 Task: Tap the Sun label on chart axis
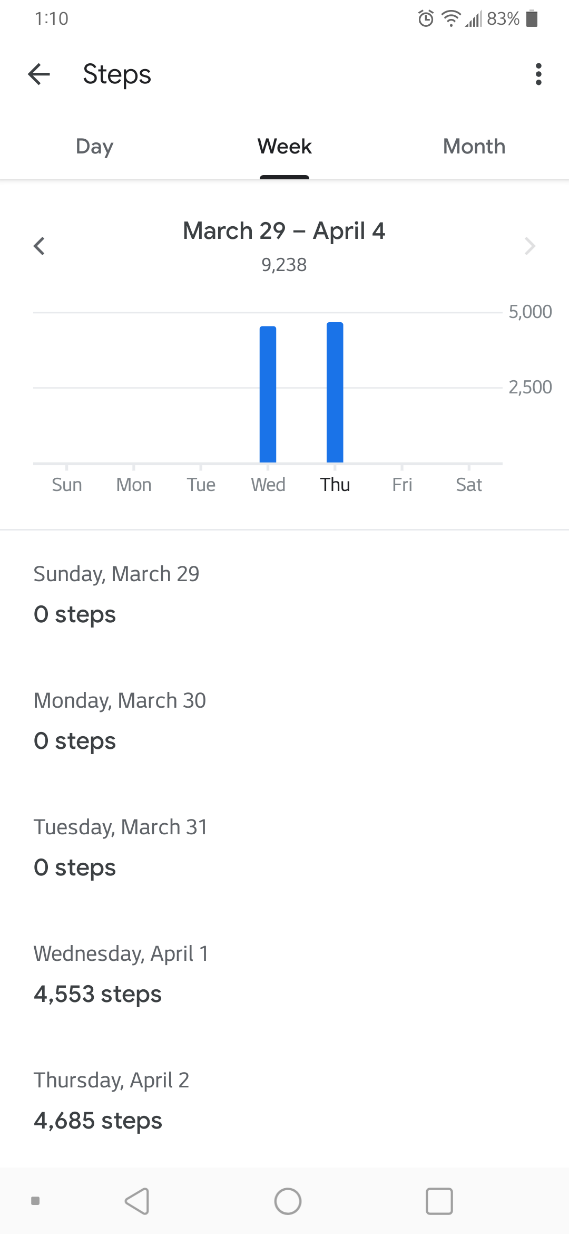(67, 485)
